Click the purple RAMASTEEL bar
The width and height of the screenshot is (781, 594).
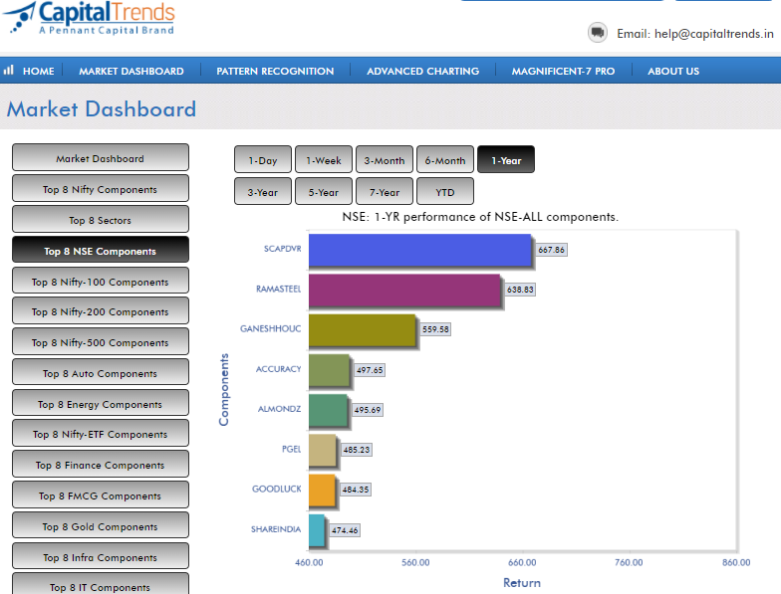(x=404, y=291)
